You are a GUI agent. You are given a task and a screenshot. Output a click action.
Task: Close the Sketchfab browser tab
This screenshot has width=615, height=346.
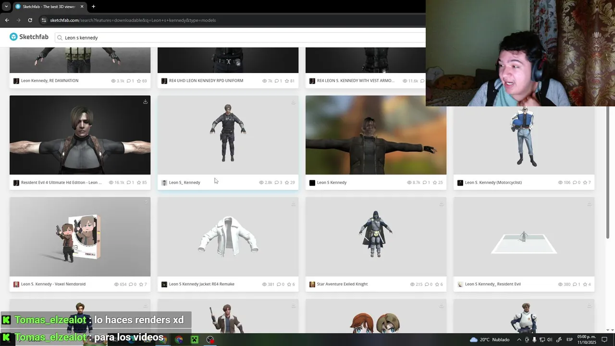click(x=82, y=6)
